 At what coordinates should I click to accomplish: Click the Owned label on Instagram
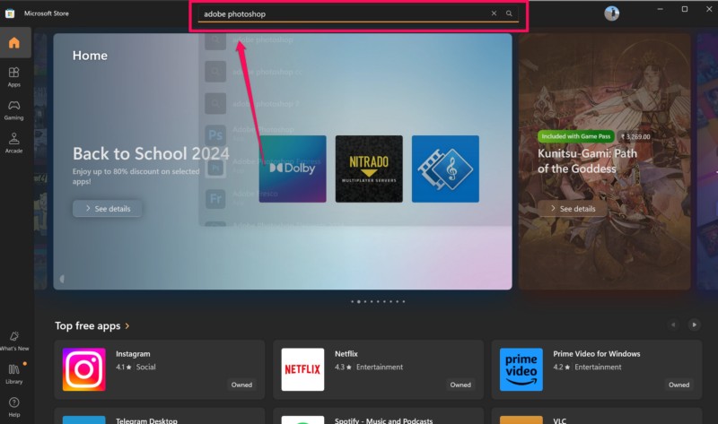[241, 385]
